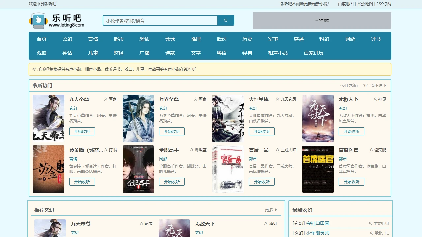Focus the novel search input field
422x237 pixels.
click(160, 20)
